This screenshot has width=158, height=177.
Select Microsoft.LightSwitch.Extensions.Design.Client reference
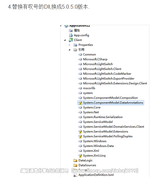(115, 83)
